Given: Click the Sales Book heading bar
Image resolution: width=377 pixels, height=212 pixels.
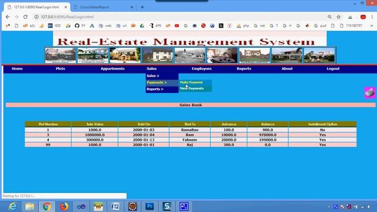Looking at the screenshot, I should tap(190, 105).
